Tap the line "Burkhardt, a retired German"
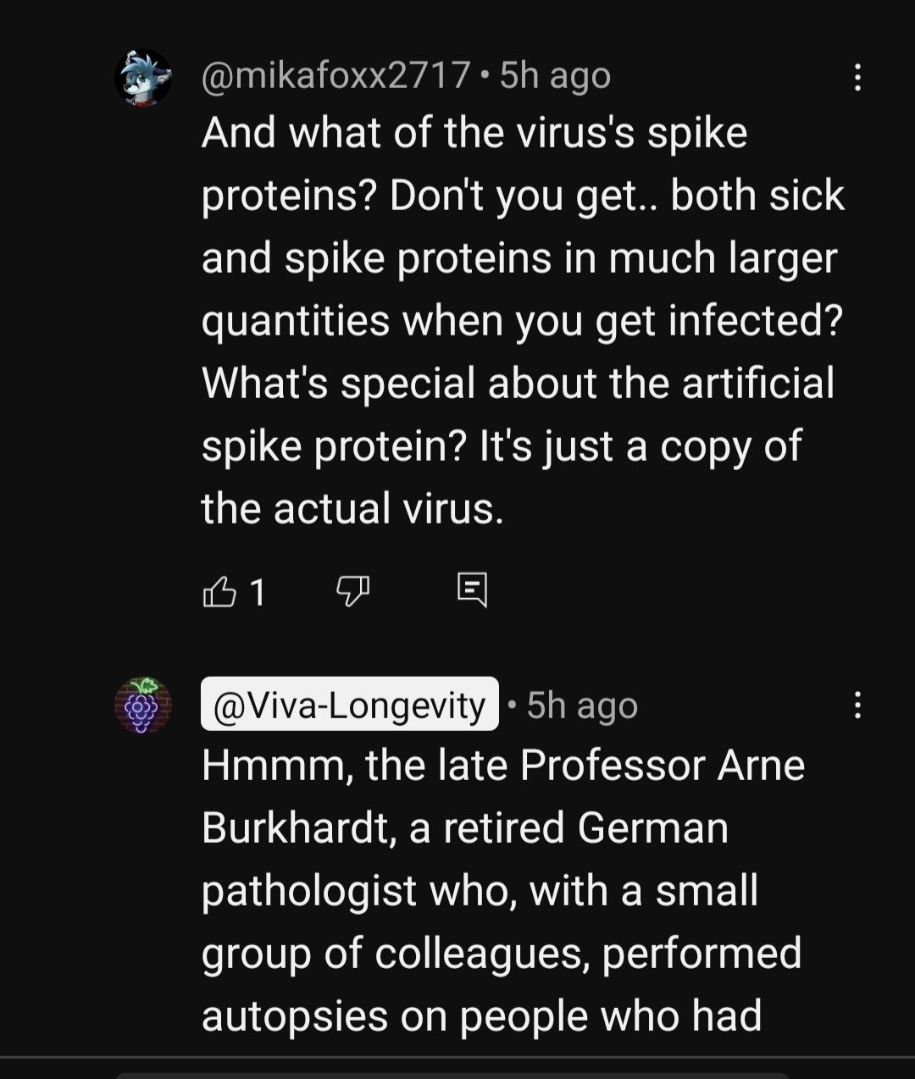Image resolution: width=915 pixels, height=1079 pixels. click(465, 828)
